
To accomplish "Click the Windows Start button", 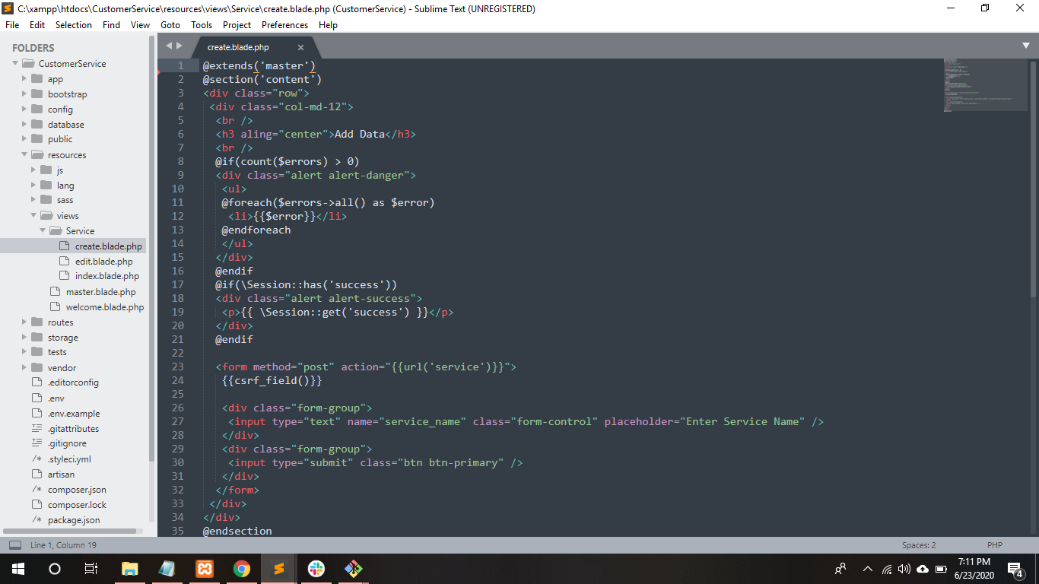I will (x=17, y=569).
